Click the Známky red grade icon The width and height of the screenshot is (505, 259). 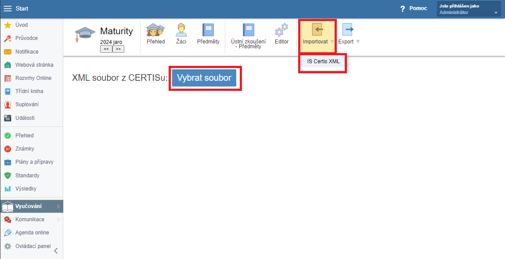pos(8,149)
